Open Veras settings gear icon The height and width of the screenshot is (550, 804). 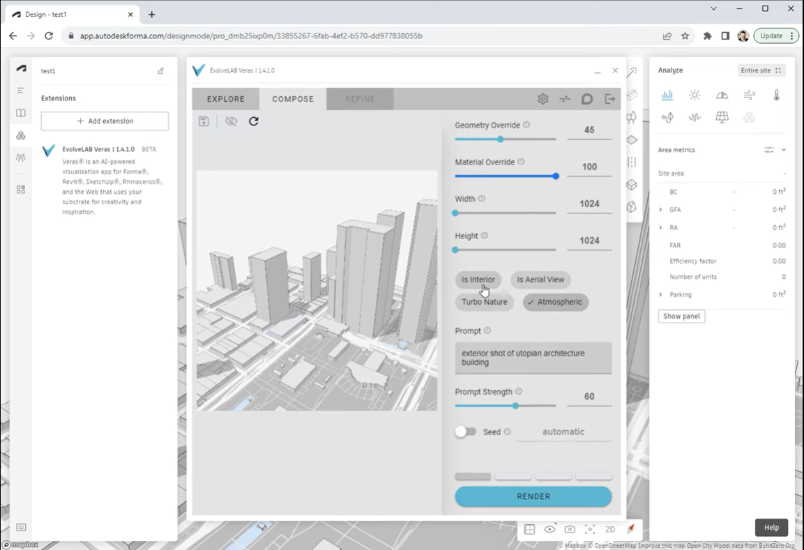pos(543,99)
